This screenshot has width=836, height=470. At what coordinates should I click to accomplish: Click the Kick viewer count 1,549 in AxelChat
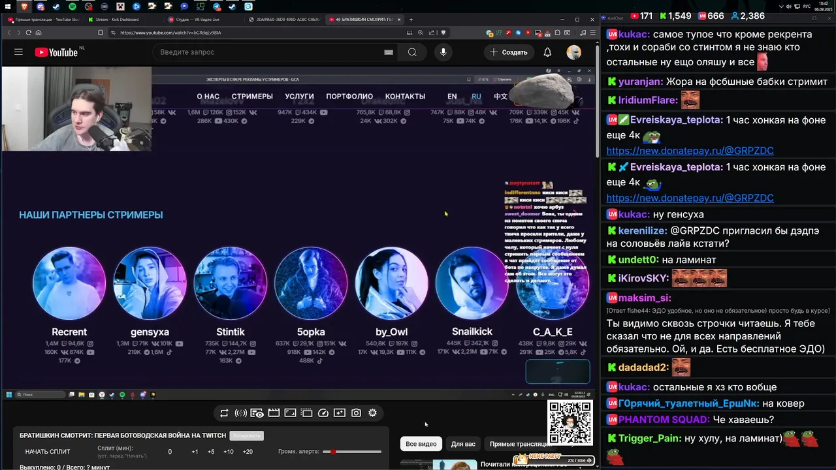[x=675, y=16]
